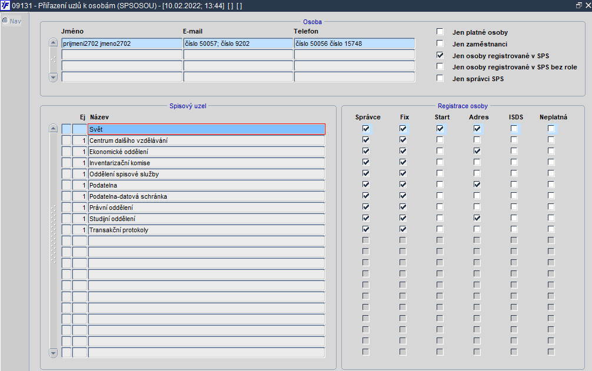Check ISDS for Podatelna-datová schránka
Viewport: 592px width, 371px height.
[514, 196]
